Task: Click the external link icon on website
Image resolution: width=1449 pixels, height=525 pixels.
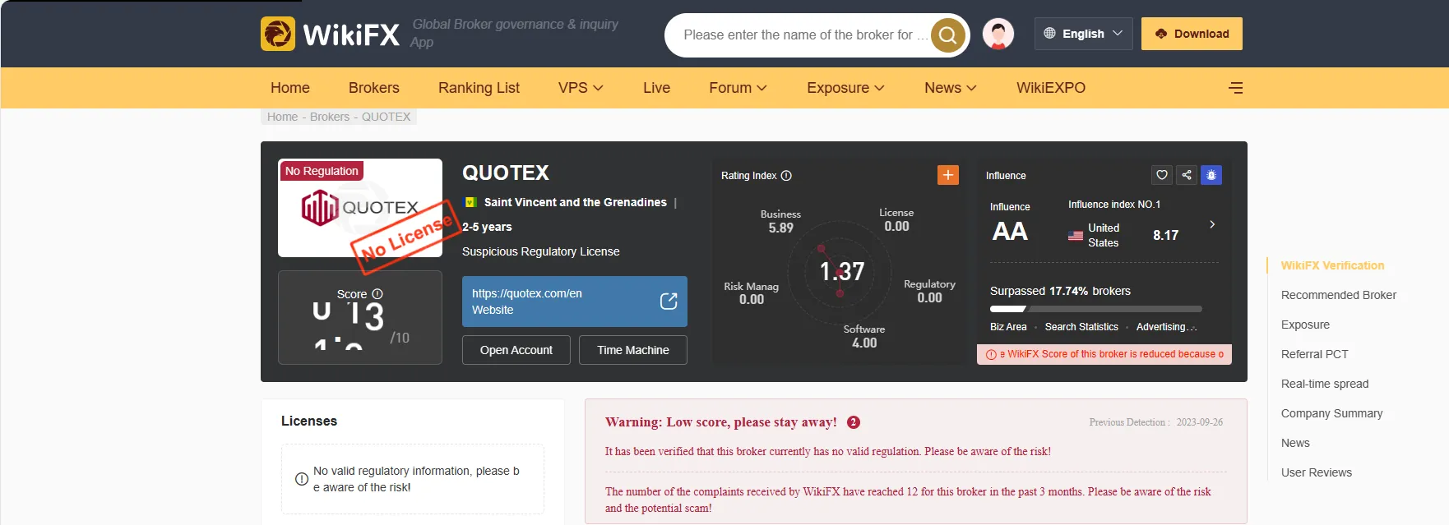Action: click(x=669, y=302)
